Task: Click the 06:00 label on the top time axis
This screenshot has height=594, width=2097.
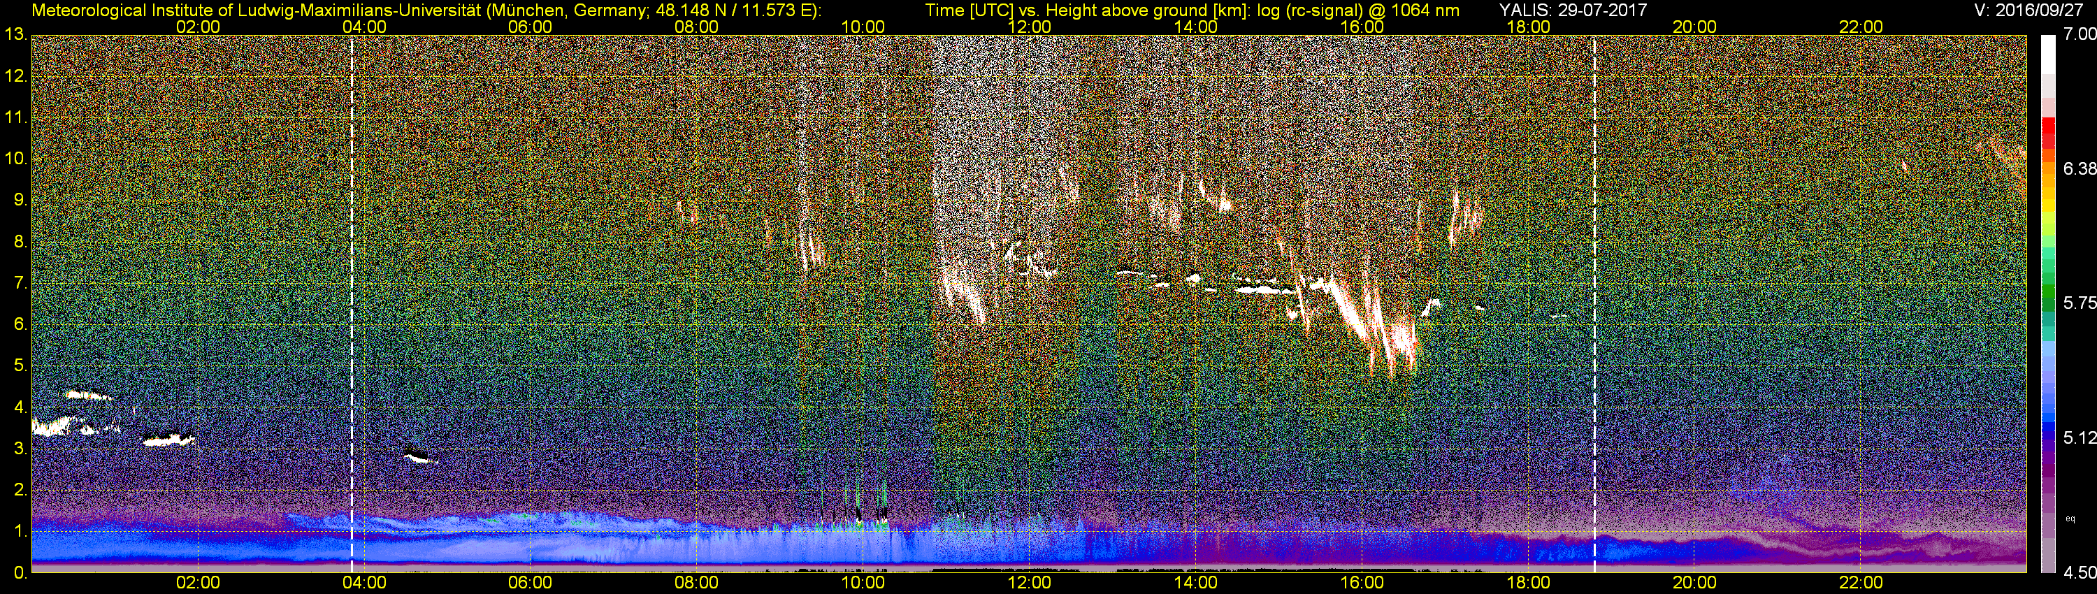Action: (x=530, y=27)
